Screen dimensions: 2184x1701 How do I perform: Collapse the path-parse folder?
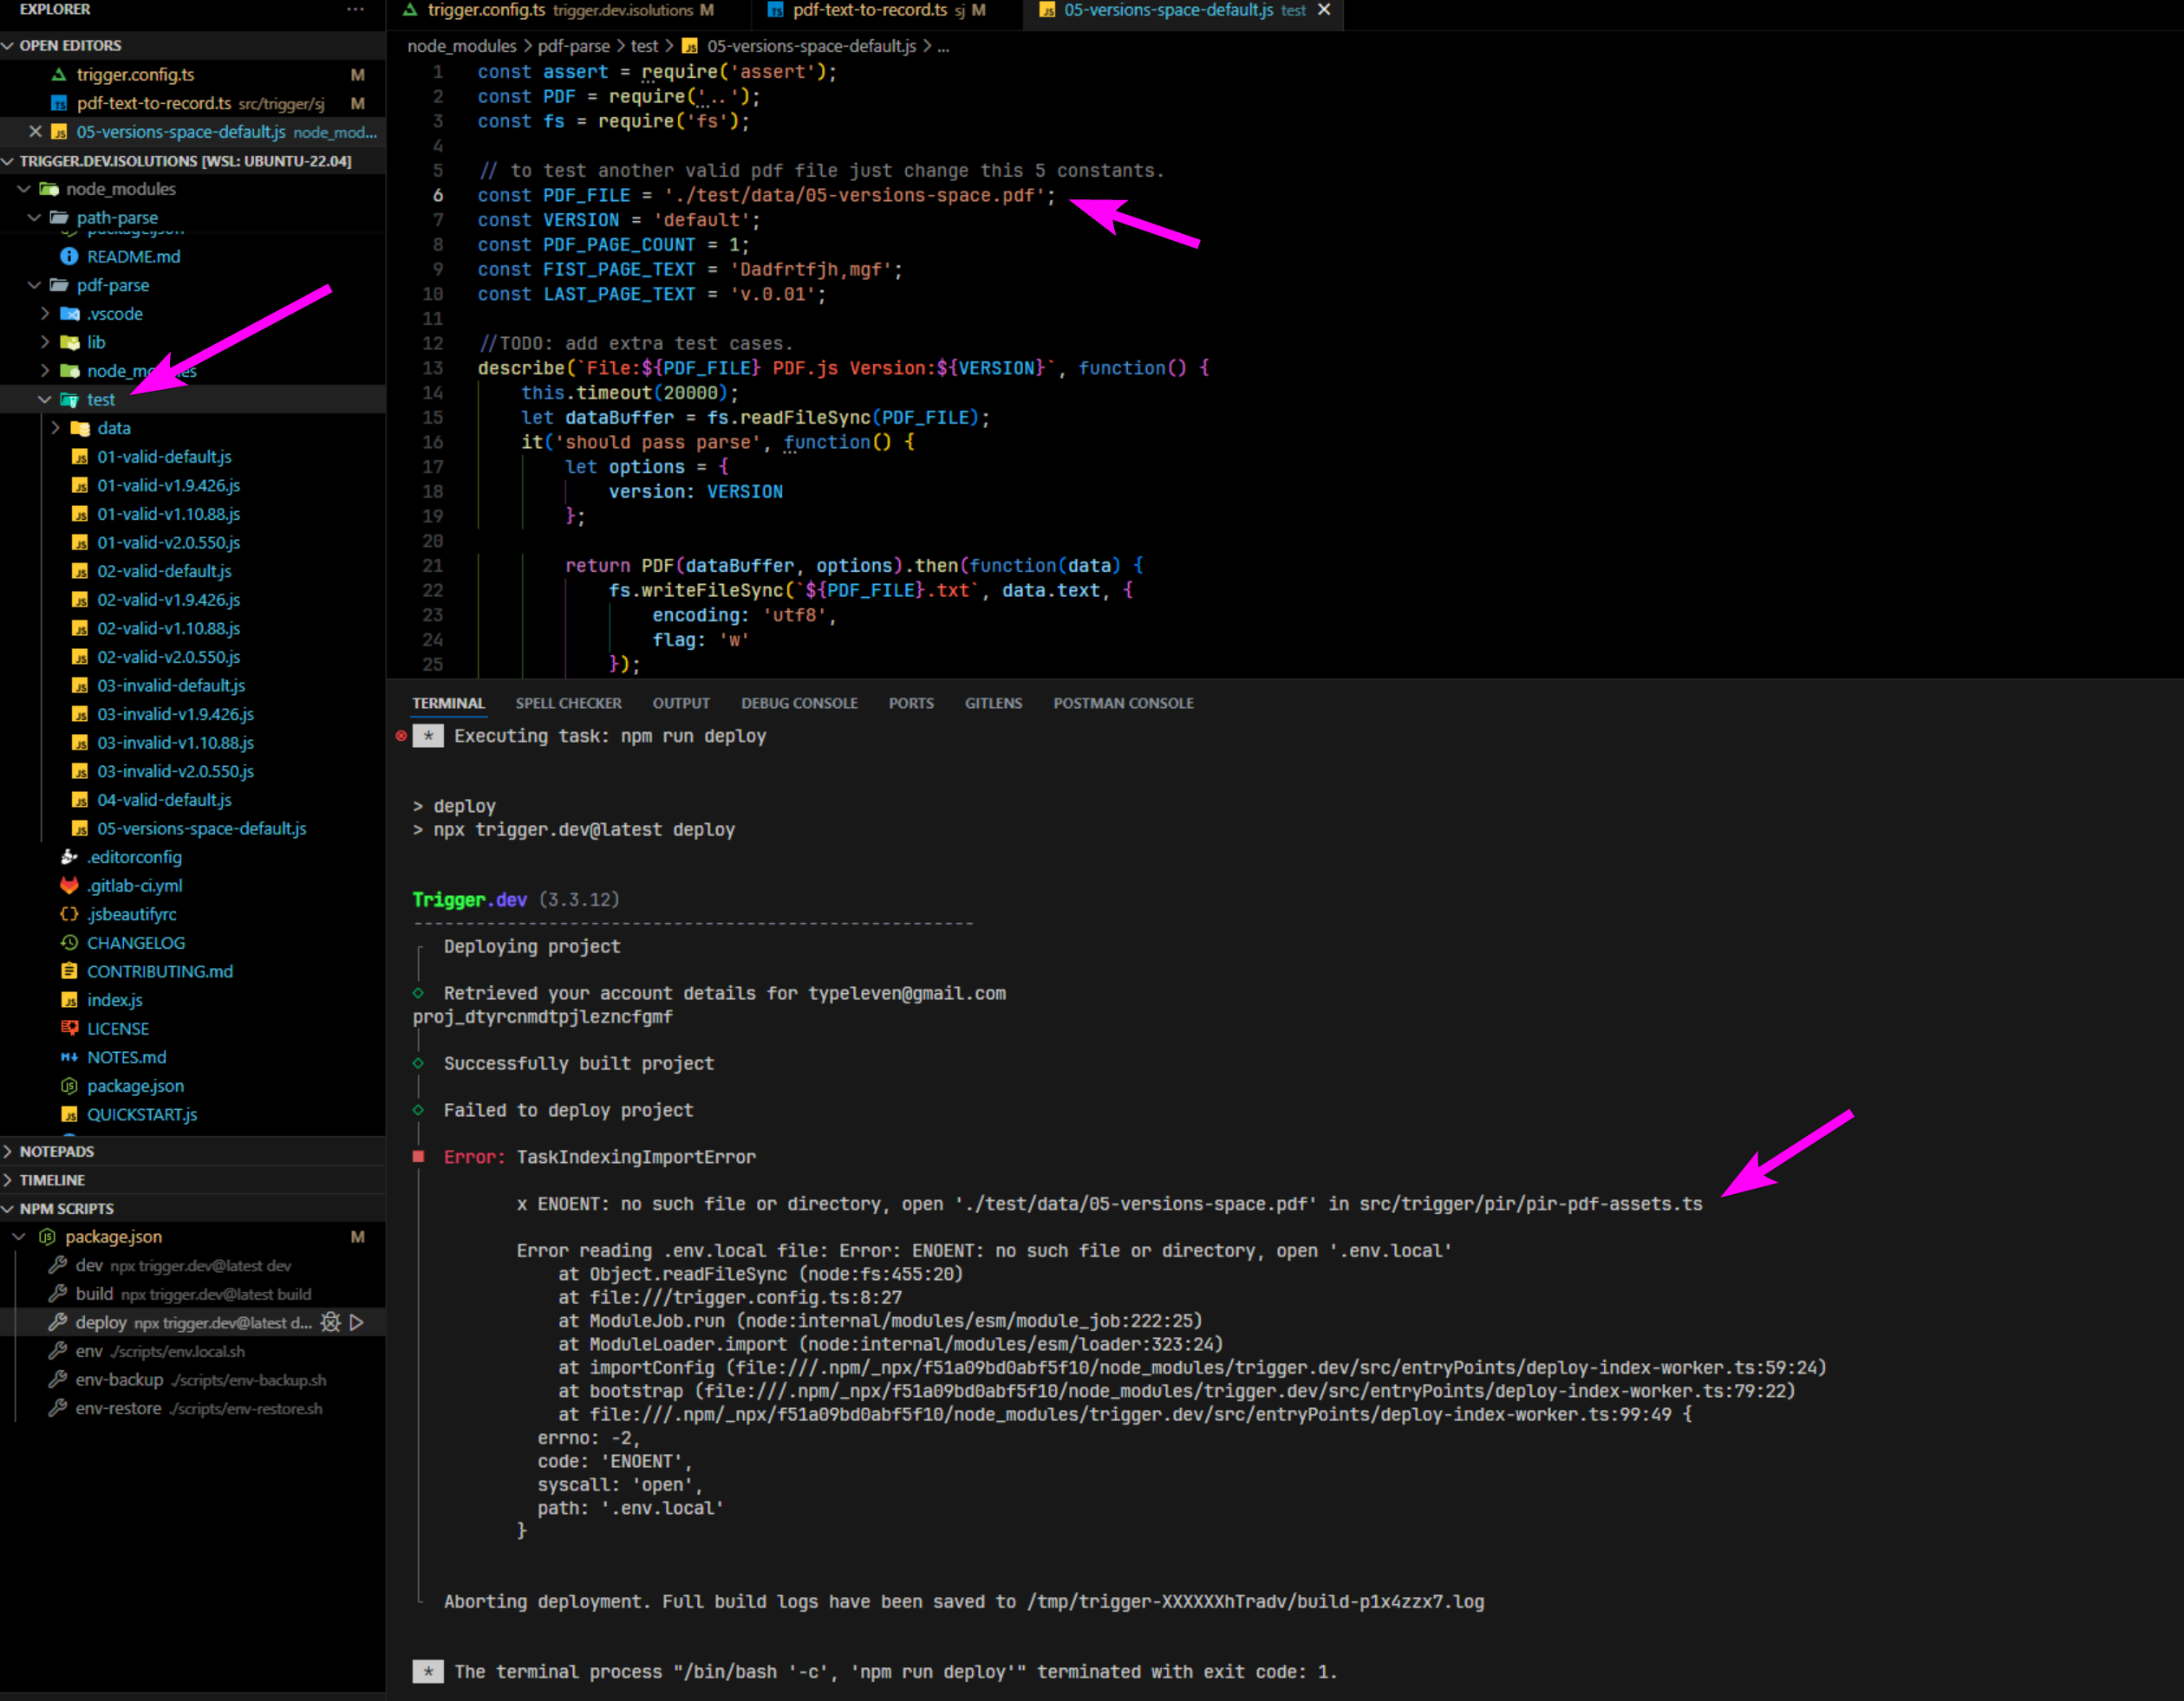click(35, 217)
